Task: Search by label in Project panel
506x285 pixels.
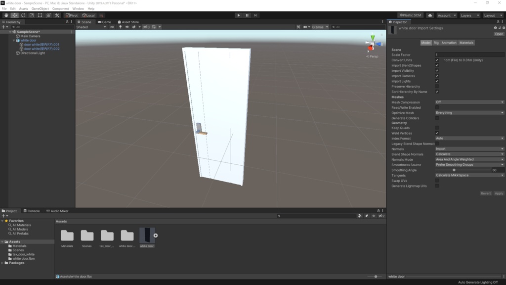Action: 367,216
